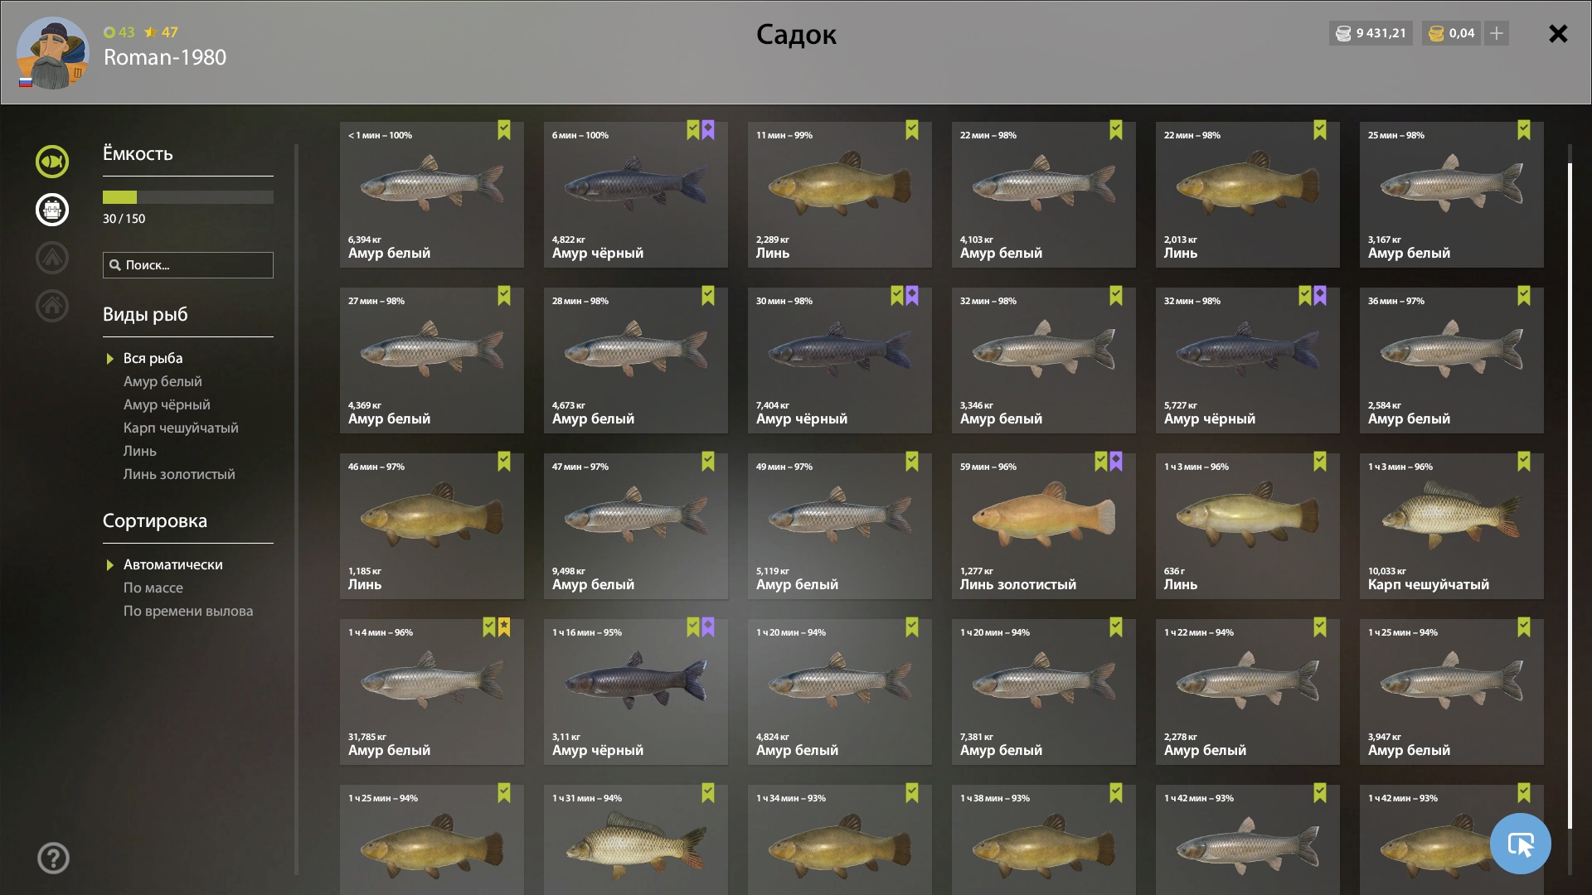Focus the 'Поиск...' search field

click(x=188, y=265)
